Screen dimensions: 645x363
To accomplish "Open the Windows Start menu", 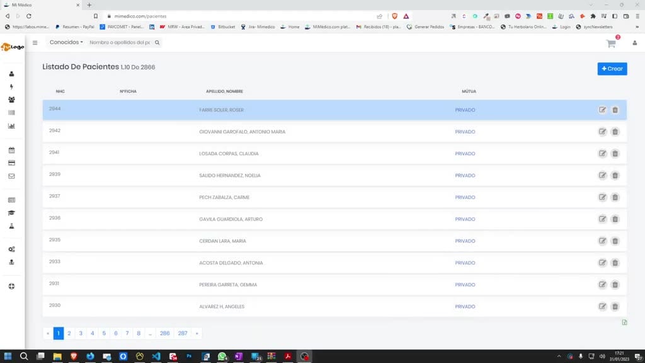I will click(8, 356).
